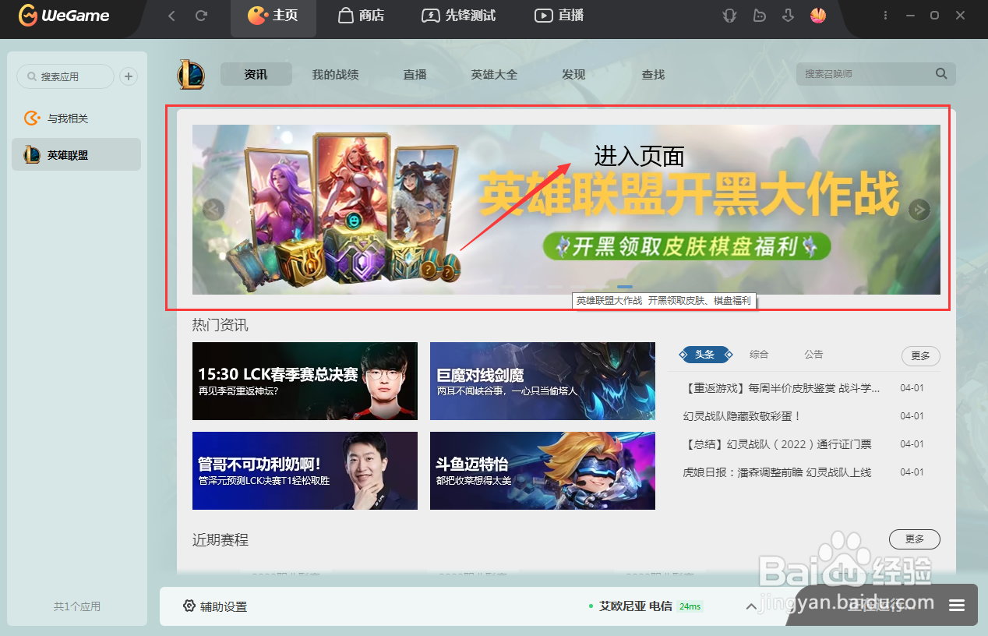Click the 近期赛程 heading
The height and width of the screenshot is (636, 988).
click(x=221, y=539)
